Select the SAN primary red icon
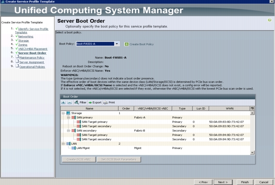 pyautogui.click(x=74, y=118)
